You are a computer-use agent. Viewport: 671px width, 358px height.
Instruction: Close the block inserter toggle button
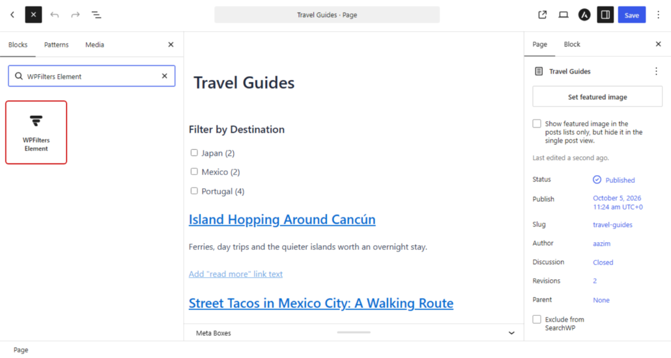pyautogui.click(x=33, y=15)
